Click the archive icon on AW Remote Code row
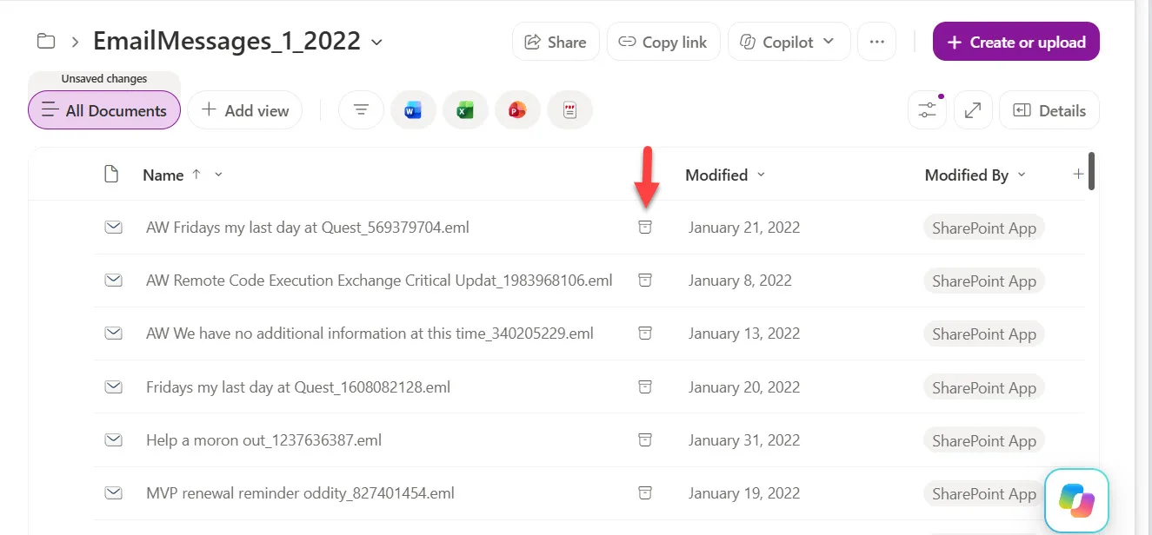The height and width of the screenshot is (535, 1152). click(645, 281)
